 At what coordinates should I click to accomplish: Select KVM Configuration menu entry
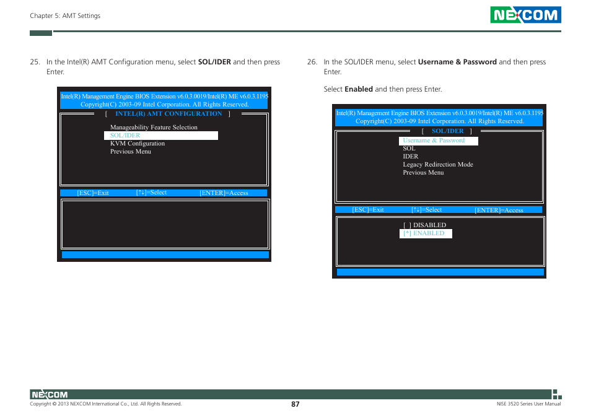138,144
